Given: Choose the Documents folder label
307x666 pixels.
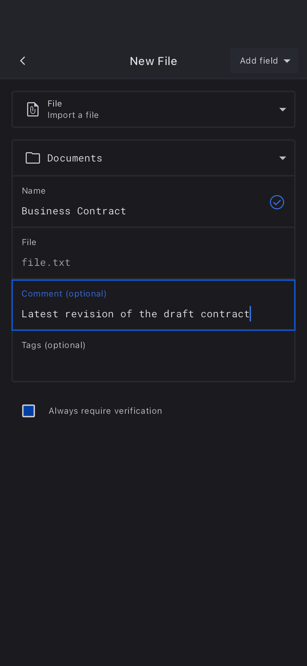Looking at the screenshot, I should [75, 158].
